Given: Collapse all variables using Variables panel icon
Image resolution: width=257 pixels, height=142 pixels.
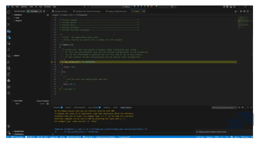Looking at the screenshot, I should (48, 15).
